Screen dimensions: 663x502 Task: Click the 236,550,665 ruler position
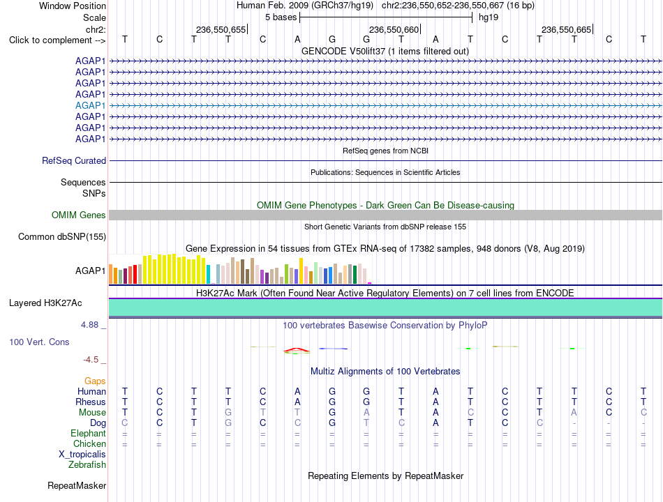566,29
